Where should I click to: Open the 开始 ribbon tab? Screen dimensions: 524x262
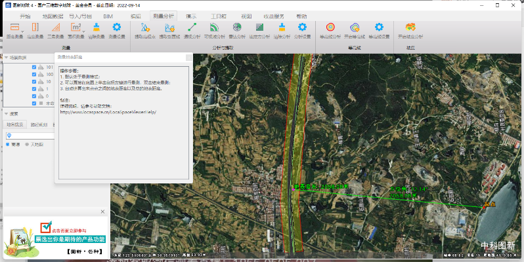pos(24,16)
